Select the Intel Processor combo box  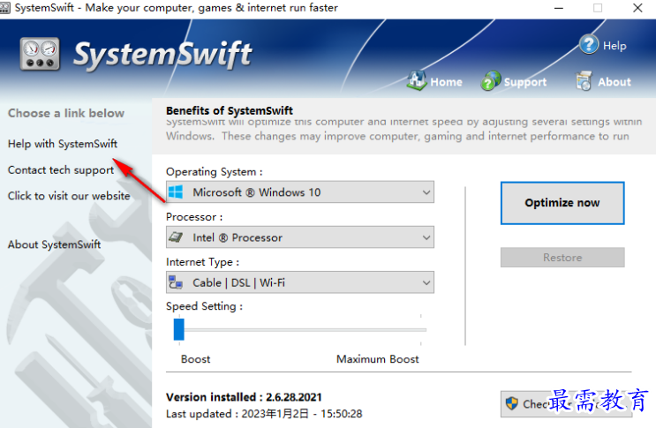coord(300,237)
